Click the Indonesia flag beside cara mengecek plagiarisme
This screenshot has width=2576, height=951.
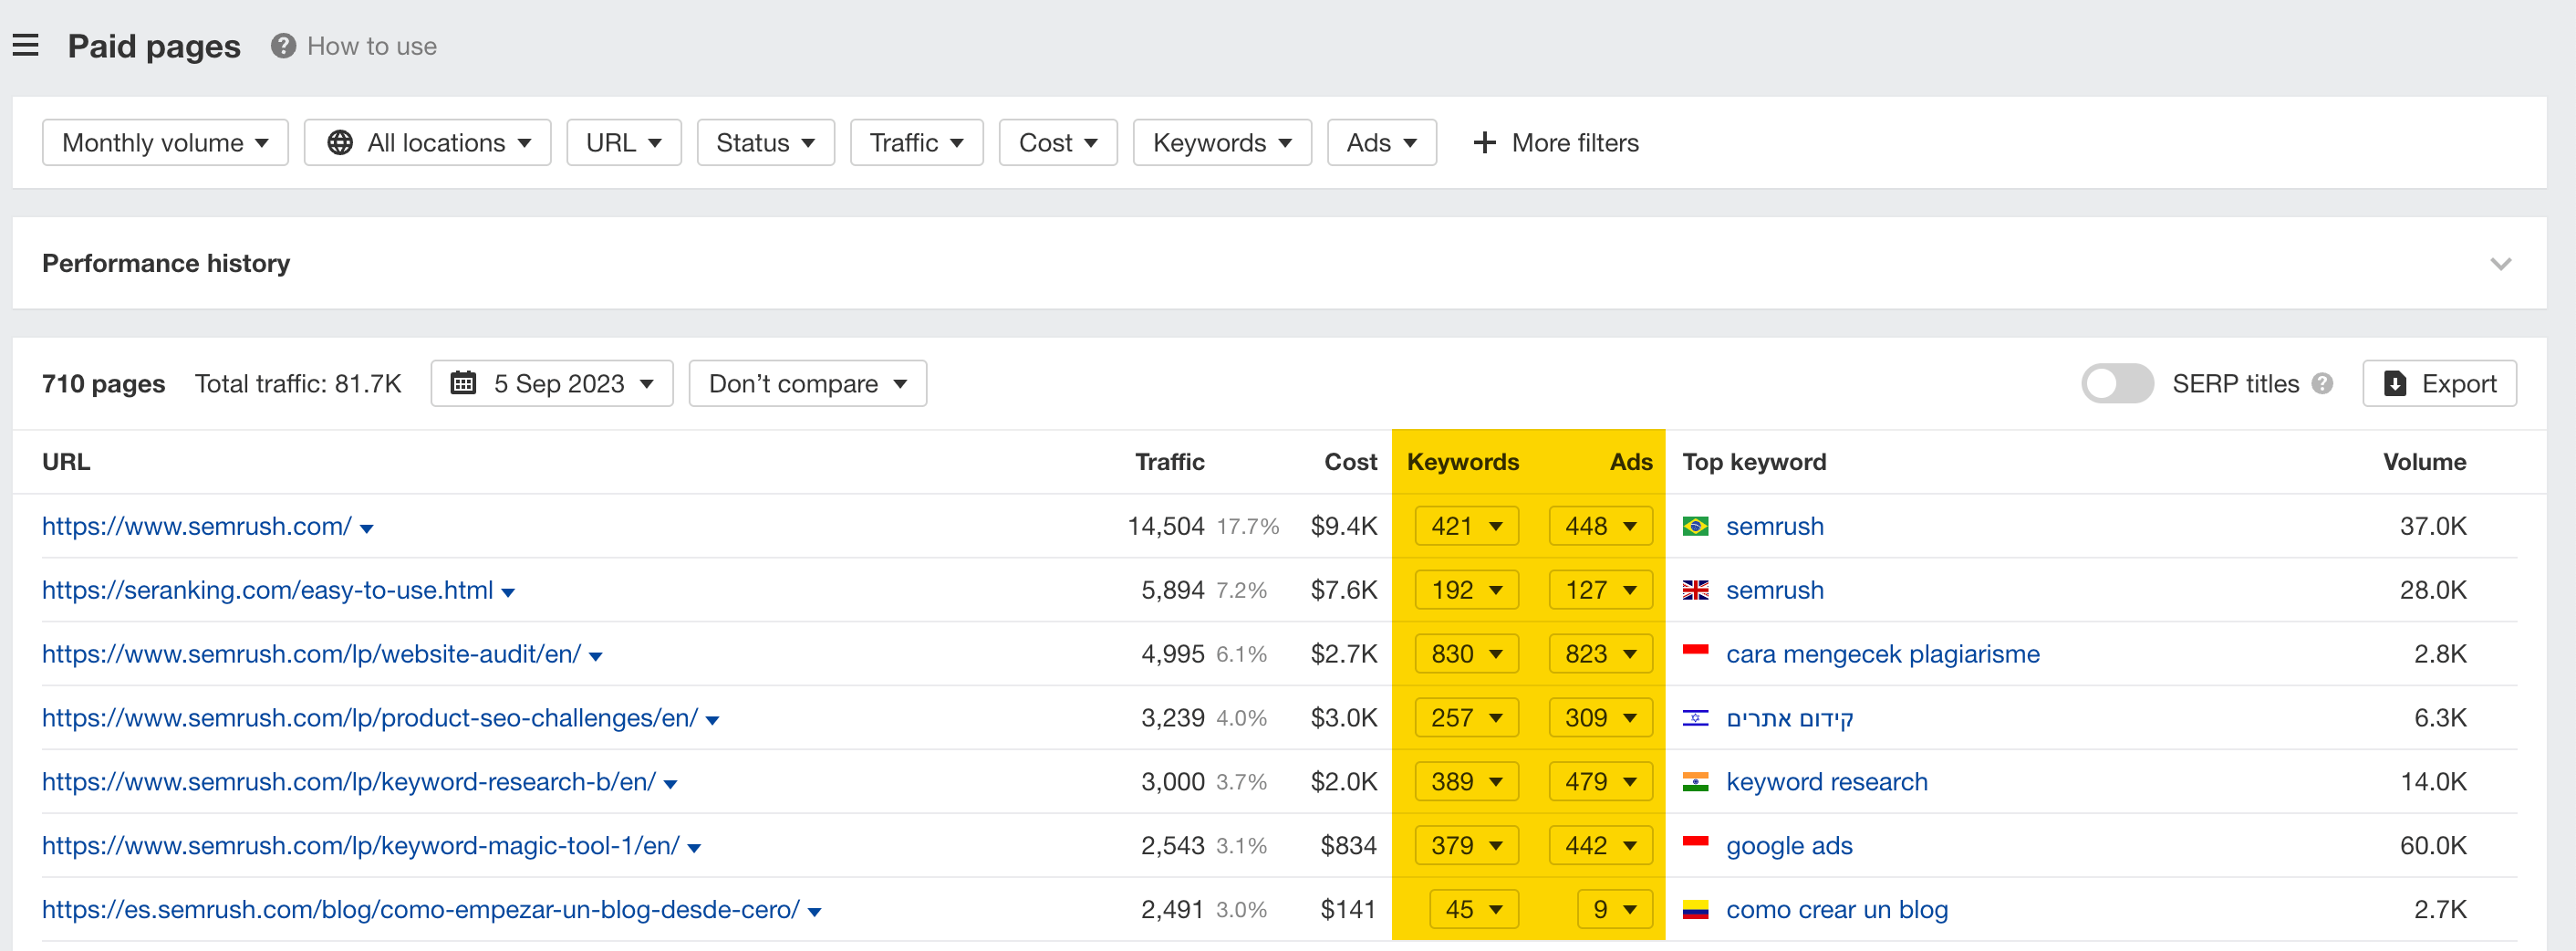[x=1697, y=653]
